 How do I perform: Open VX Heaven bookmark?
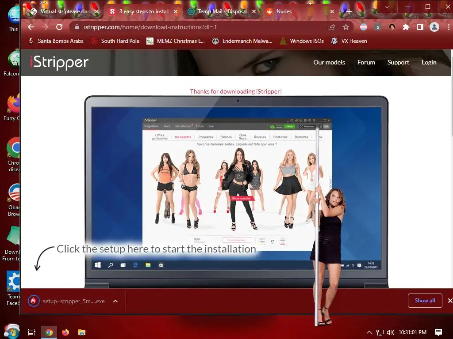pos(349,41)
